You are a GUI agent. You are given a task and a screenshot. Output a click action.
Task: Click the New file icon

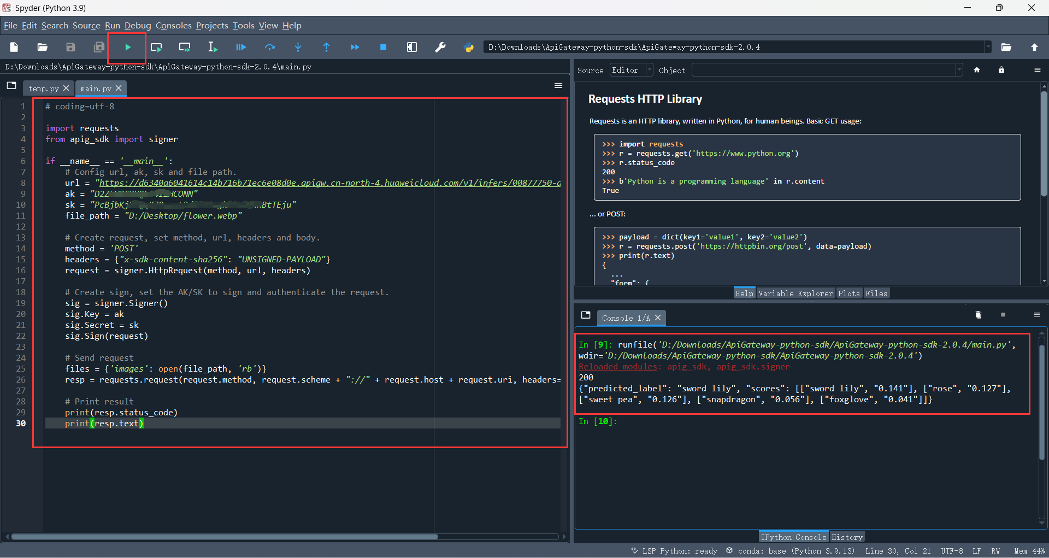(14, 48)
